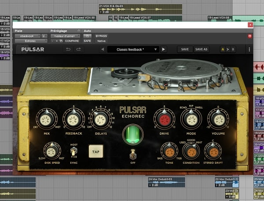Flip the ON/OFF power switch

(x=132, y=153)
